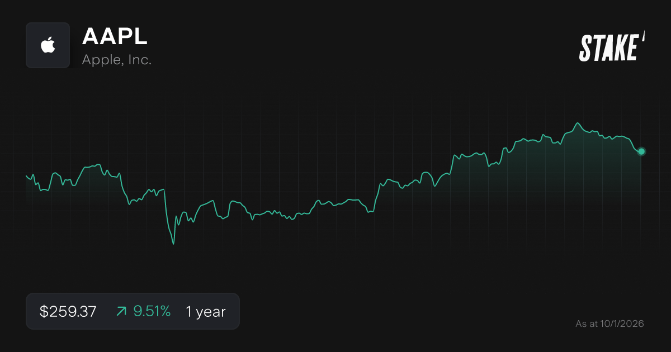Screen dimensions: 671x352
Task: Click the $259.37 price label
Action: point(68,311)
